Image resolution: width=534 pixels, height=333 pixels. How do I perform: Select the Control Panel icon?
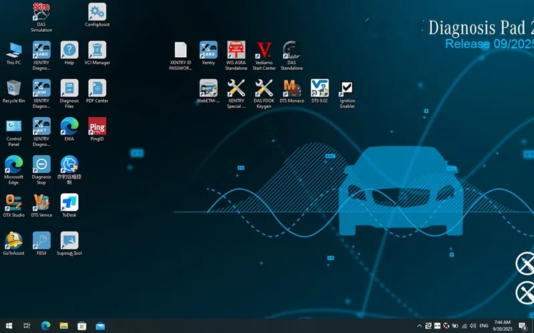point(13,132)
